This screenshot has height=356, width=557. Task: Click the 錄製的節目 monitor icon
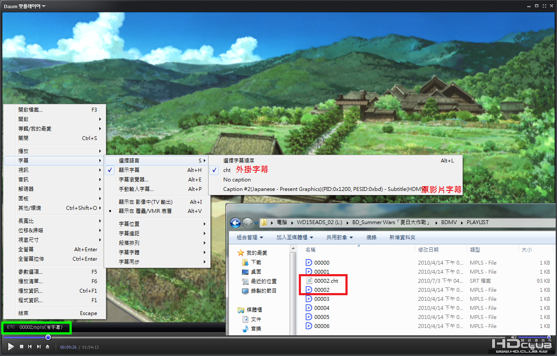[245, 290]
